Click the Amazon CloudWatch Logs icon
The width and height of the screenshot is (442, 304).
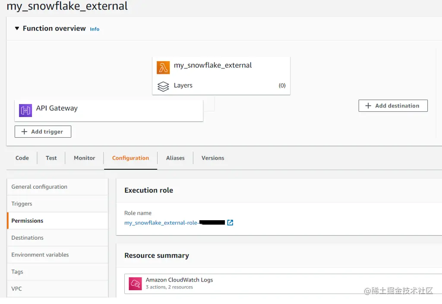[x=135, y=284]
